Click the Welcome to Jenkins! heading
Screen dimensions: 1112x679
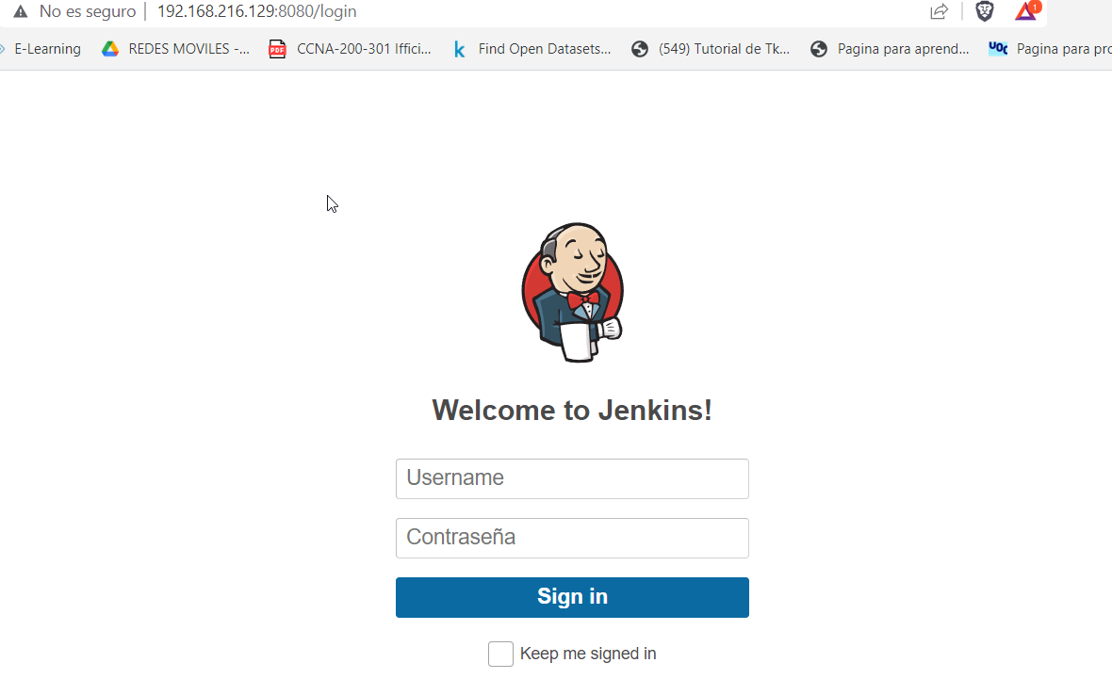[x=572, y=411]
